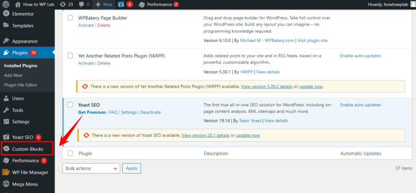This screenshot has width=416, height=193.
Task: Click the Settings sliders icon
Action: [6, 122]
